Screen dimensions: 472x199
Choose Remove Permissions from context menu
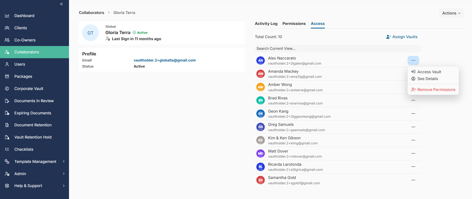433,90
